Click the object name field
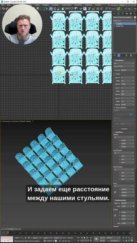 123,17
